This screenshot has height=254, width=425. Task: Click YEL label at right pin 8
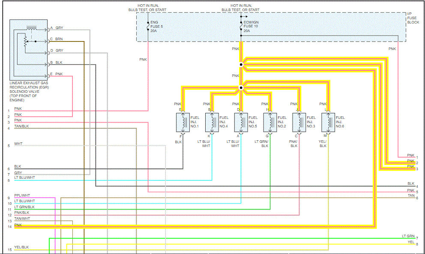click(x=411, y=242)
